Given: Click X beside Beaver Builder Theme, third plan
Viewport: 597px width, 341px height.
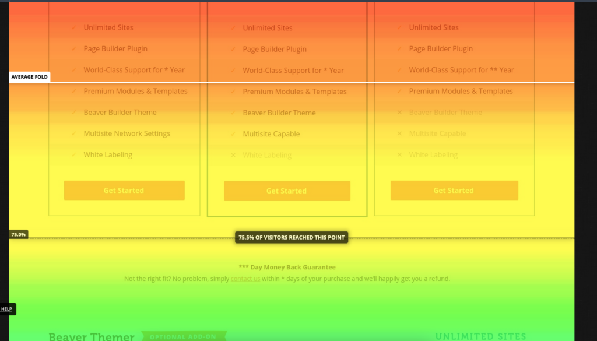Looking at the screenshot, I should click(399, 112).
